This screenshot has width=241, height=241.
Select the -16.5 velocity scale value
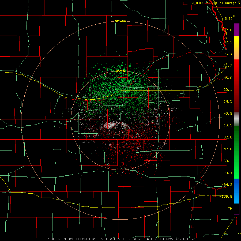click(x=227, y=125)
